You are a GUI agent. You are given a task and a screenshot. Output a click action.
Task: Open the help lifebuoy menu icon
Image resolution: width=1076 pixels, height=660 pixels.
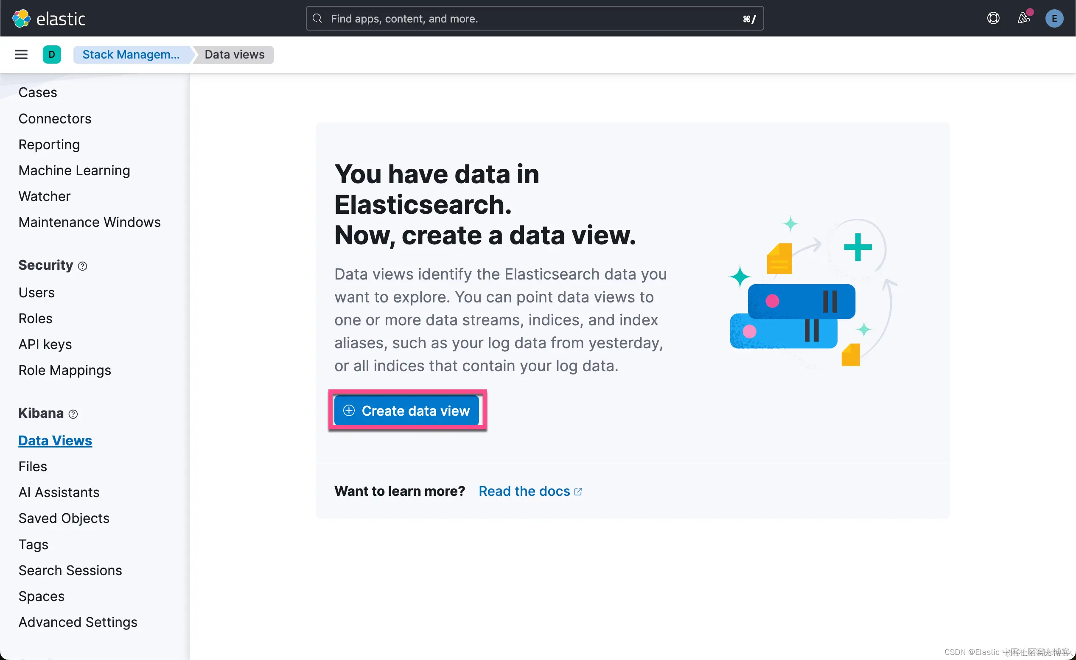tap(993, 18)
